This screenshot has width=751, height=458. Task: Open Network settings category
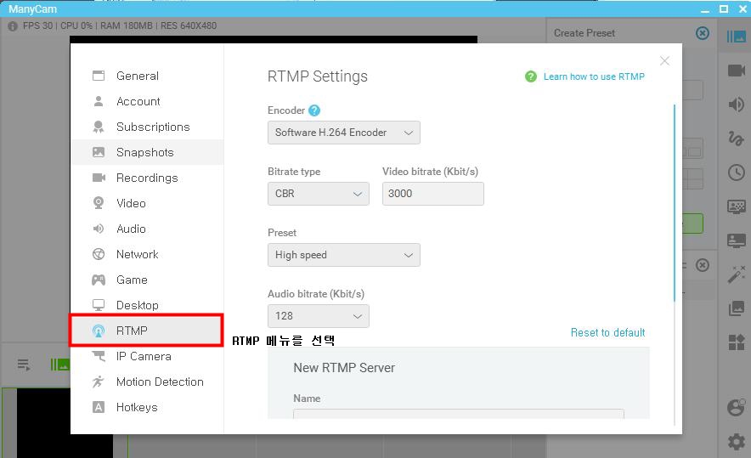tap(147, 254)
